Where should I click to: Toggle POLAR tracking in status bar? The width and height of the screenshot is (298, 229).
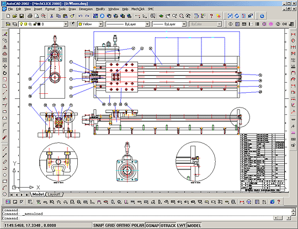coord(138,225)
